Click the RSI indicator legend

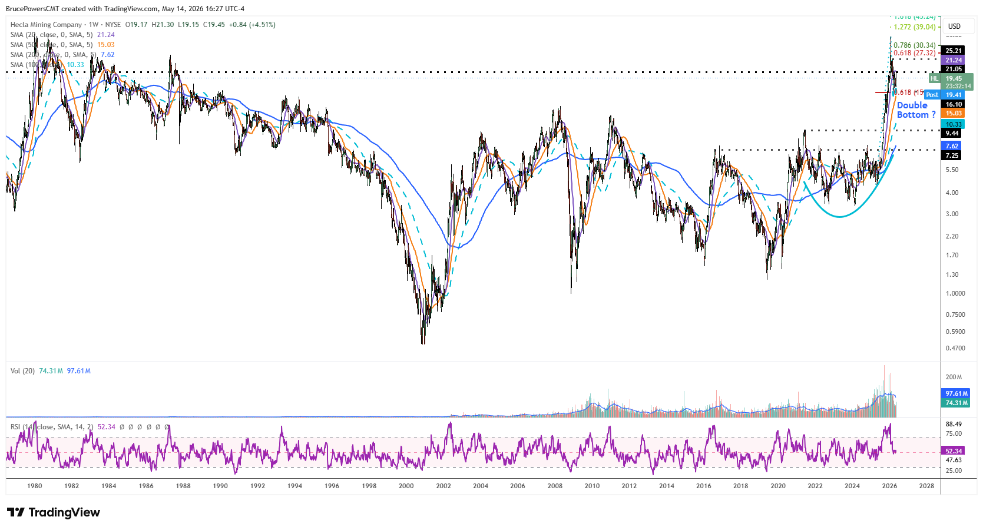click(90, 427)
